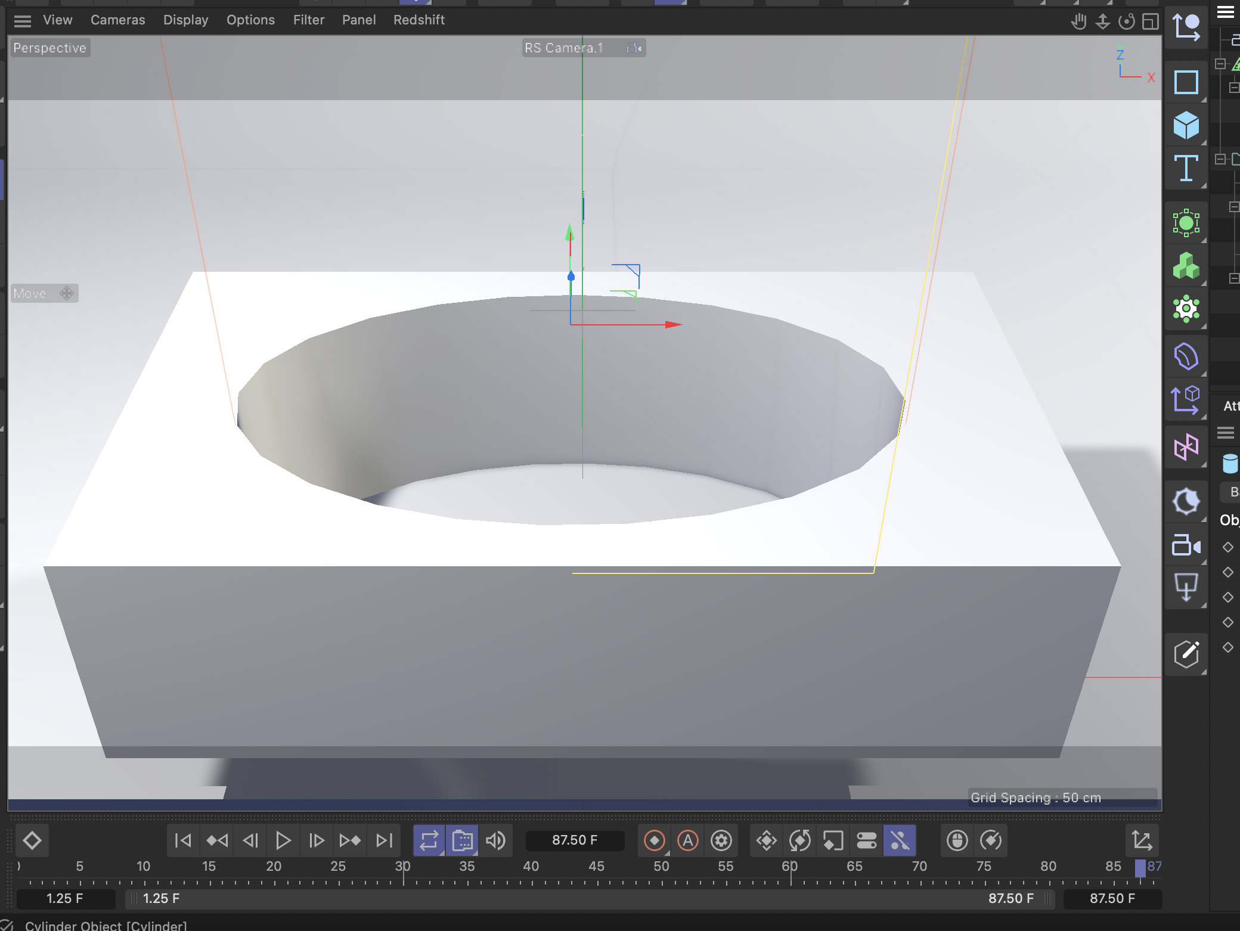Click the keyframe record icon
Viewport: 1240px width, 931px height.
coord(654,840)
